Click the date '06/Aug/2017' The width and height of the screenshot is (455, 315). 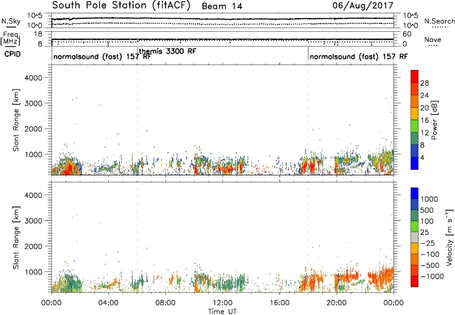[x=363, y=6]
